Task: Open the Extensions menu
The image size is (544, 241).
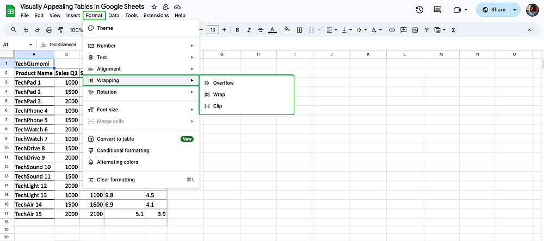Action: click(156, 15)
